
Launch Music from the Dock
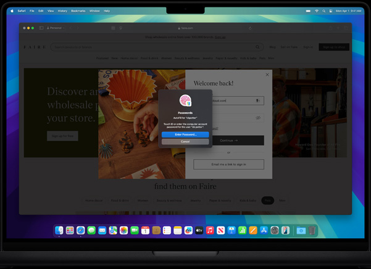[x=210, y=230]
